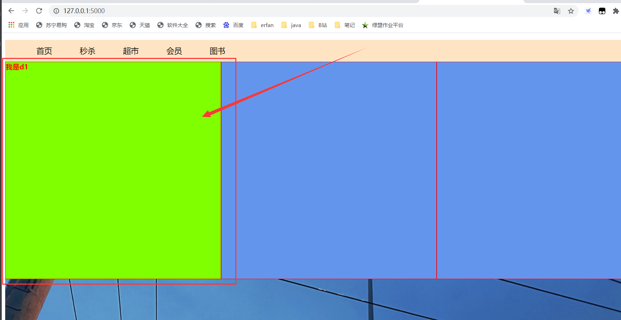Screen dimensions: 621x320
Task: Switch to the 图书 navigation item
Action: [217, 51]
